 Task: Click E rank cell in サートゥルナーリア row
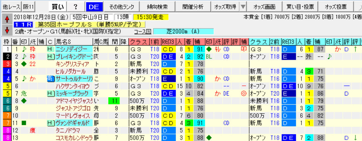[x=169, y=79]
